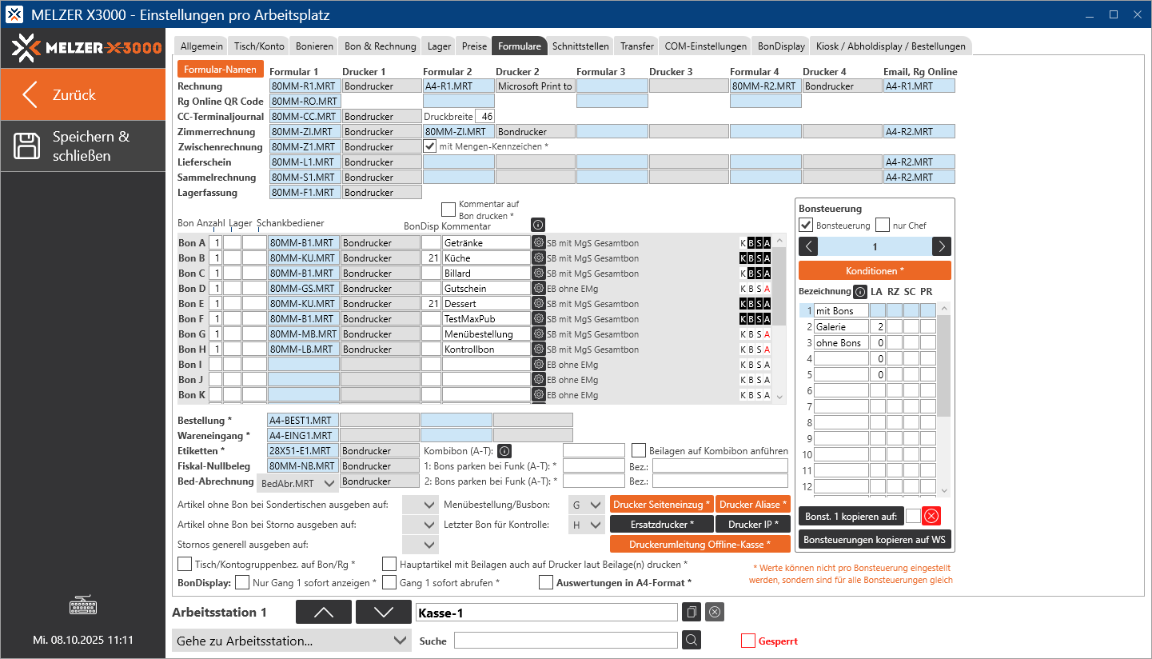Click the Druckbreite field showing 46
The height and width of the screenshot is (659, 1152).
(484, 116)
